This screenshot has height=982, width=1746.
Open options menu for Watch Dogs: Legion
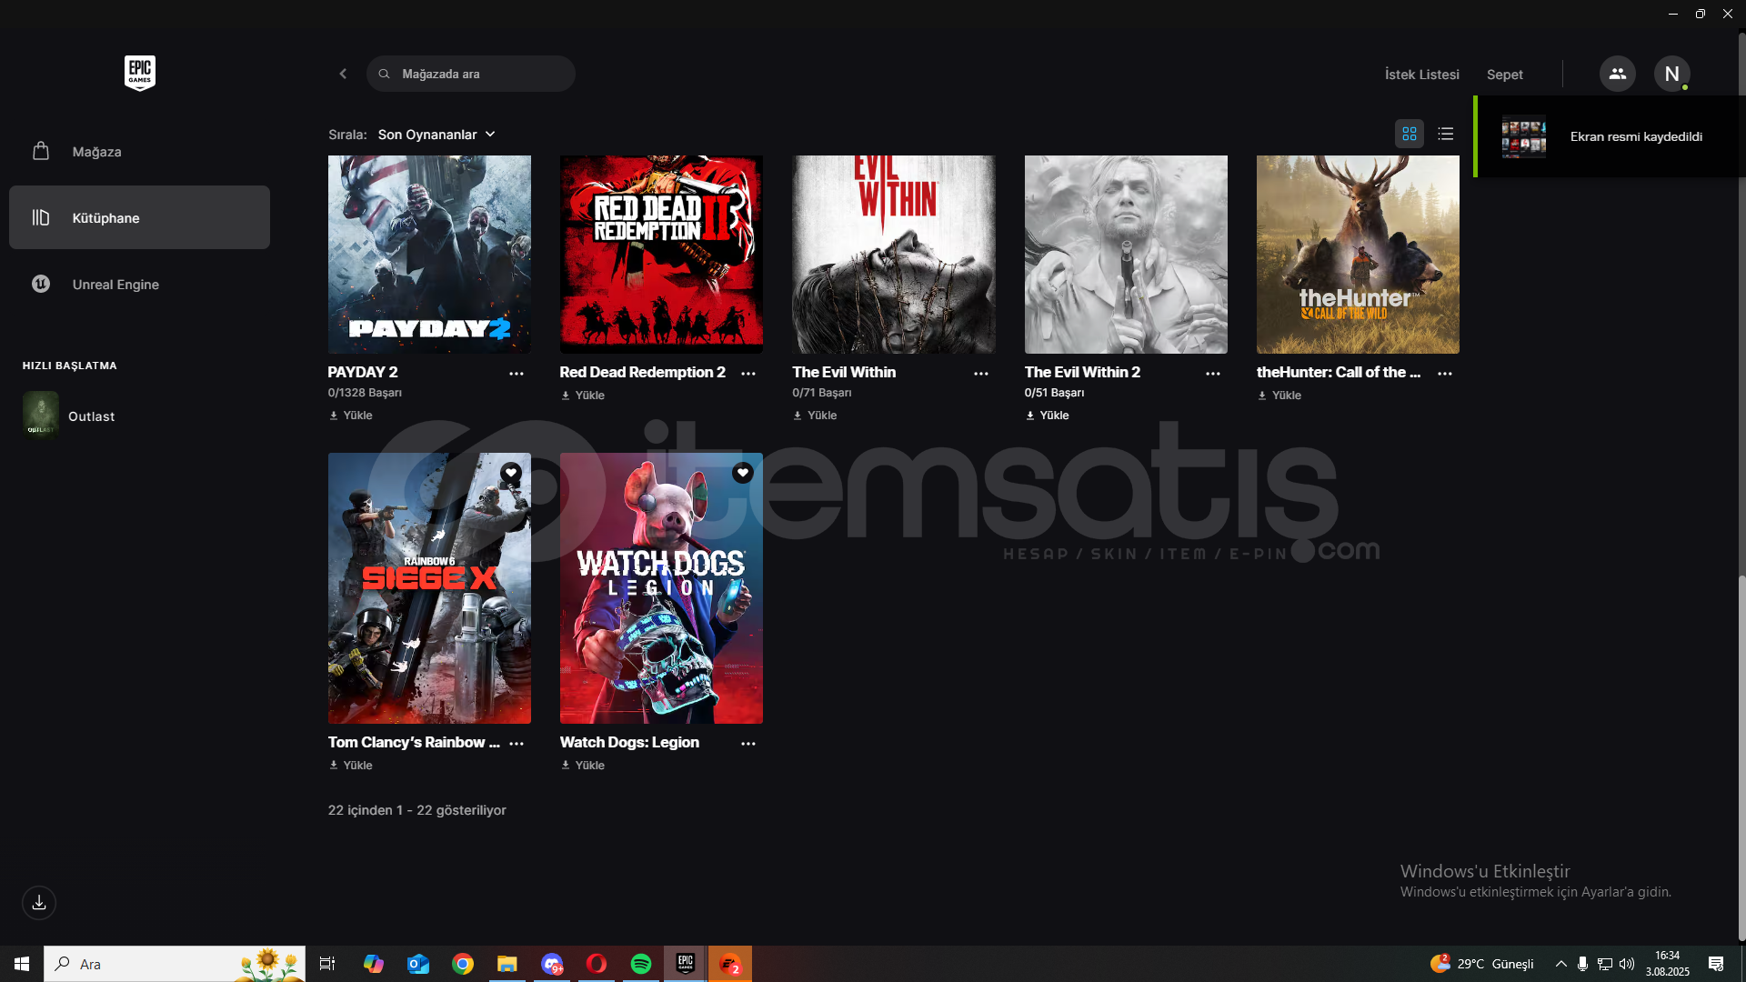(x=748, y=744)
